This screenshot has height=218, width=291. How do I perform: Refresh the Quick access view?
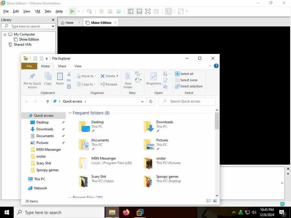(x=151, y=101)
